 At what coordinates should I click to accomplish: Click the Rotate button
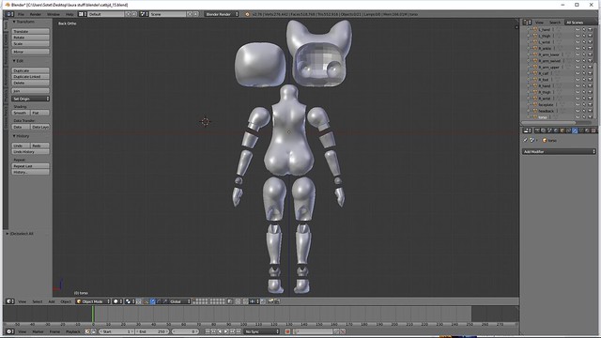pyautogui.click(x=31, y=38)
